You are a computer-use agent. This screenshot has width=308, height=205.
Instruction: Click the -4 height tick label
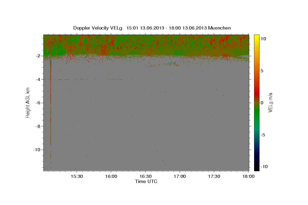pyautogui.click(x=38, y=79)
